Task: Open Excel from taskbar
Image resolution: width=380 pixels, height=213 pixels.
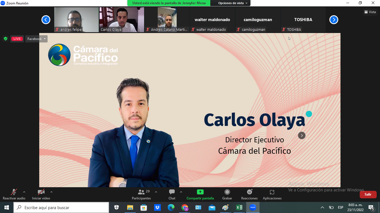Action: 239,207
